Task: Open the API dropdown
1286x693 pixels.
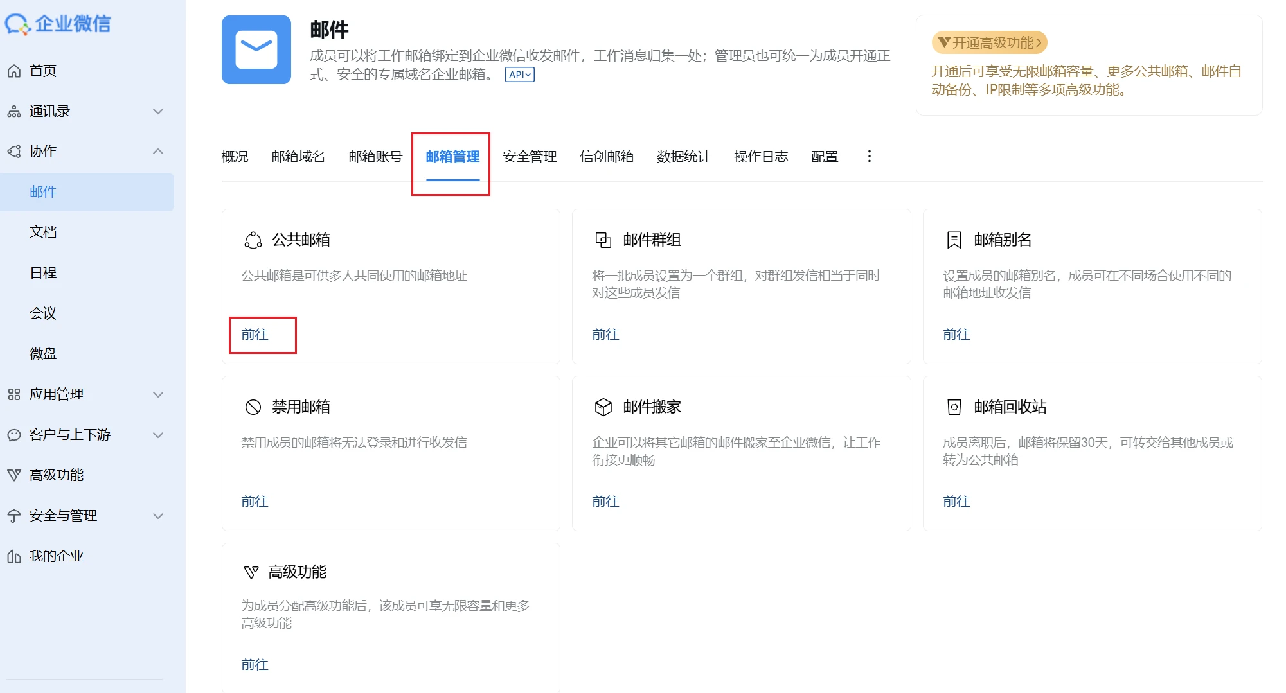Action: pyautogui.click(x=519, y=75)
